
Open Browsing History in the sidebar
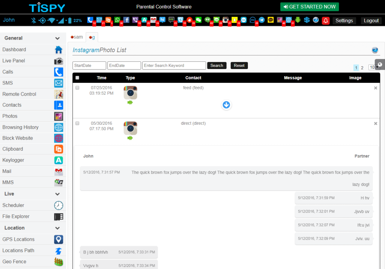(x=33, y=127)
